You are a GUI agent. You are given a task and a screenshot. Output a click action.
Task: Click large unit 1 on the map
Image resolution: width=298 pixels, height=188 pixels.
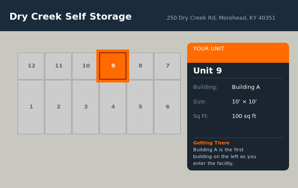point(31,107)
